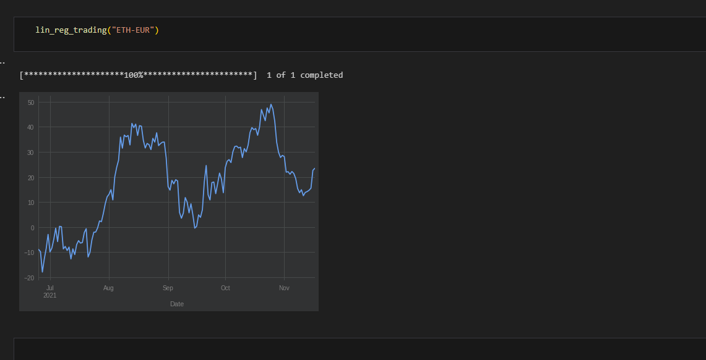Click the closing parenthesis in the code cell
The height and width of the screenshot is (360, 706).
coord(157,30)
